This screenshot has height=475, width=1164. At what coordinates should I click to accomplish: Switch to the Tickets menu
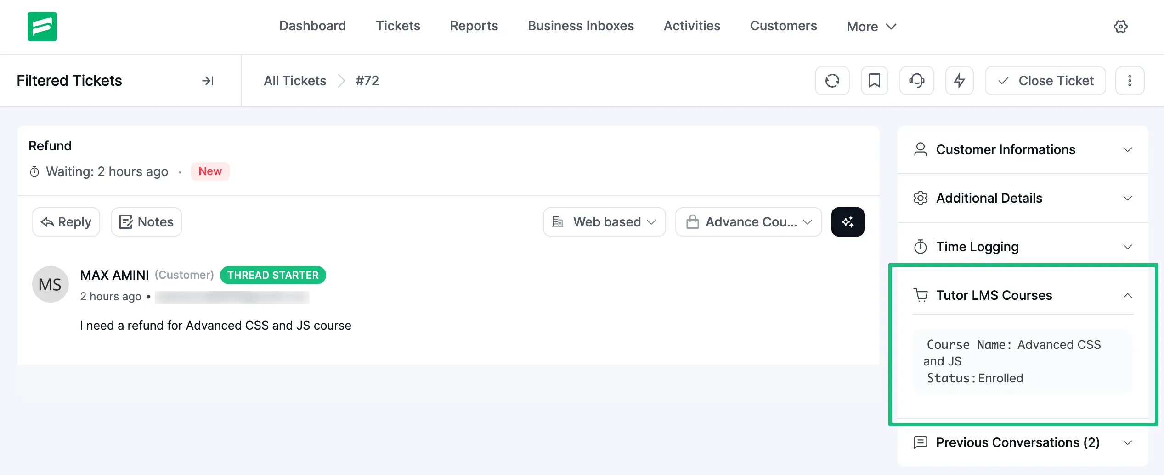point(398,26)
